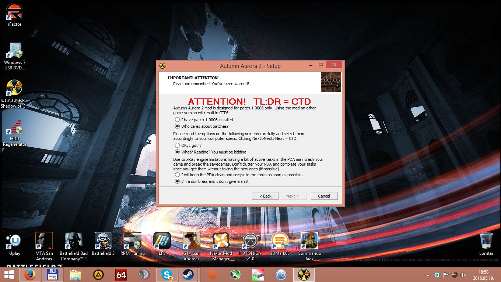The image size is (501, 282).
Task: Select 'Who cares about patches?' radio option
Action: (178, 126)
